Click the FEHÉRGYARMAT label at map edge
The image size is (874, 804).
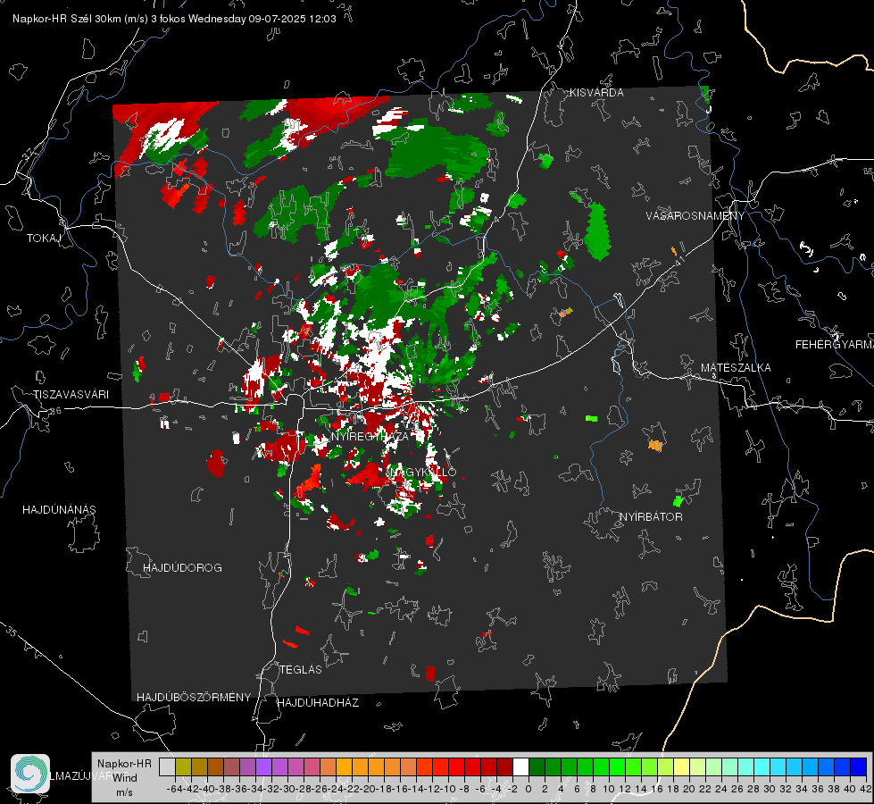point(834,345)
